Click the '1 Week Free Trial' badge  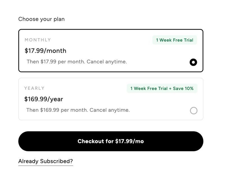[174, 40]
